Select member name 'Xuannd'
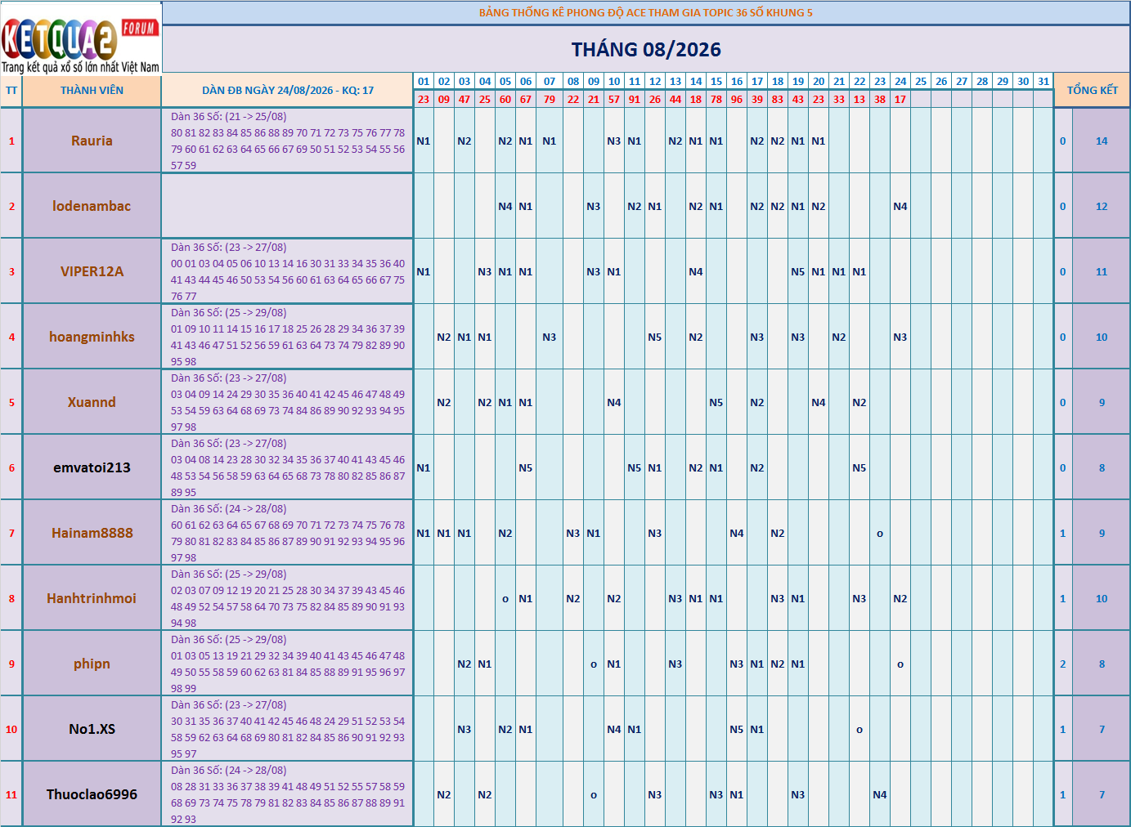1131x827 pixels. pos(92,402)
